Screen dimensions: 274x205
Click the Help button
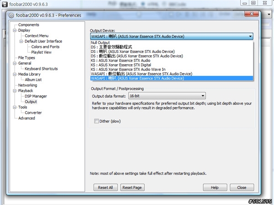(215, 187)
